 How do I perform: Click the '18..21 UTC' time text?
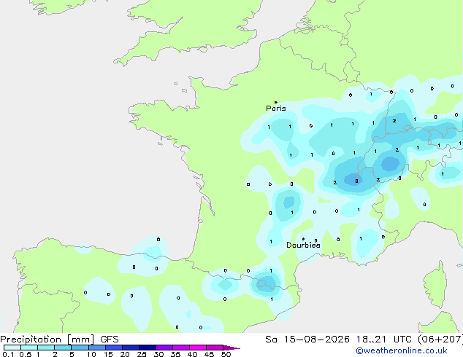[384, 340]
